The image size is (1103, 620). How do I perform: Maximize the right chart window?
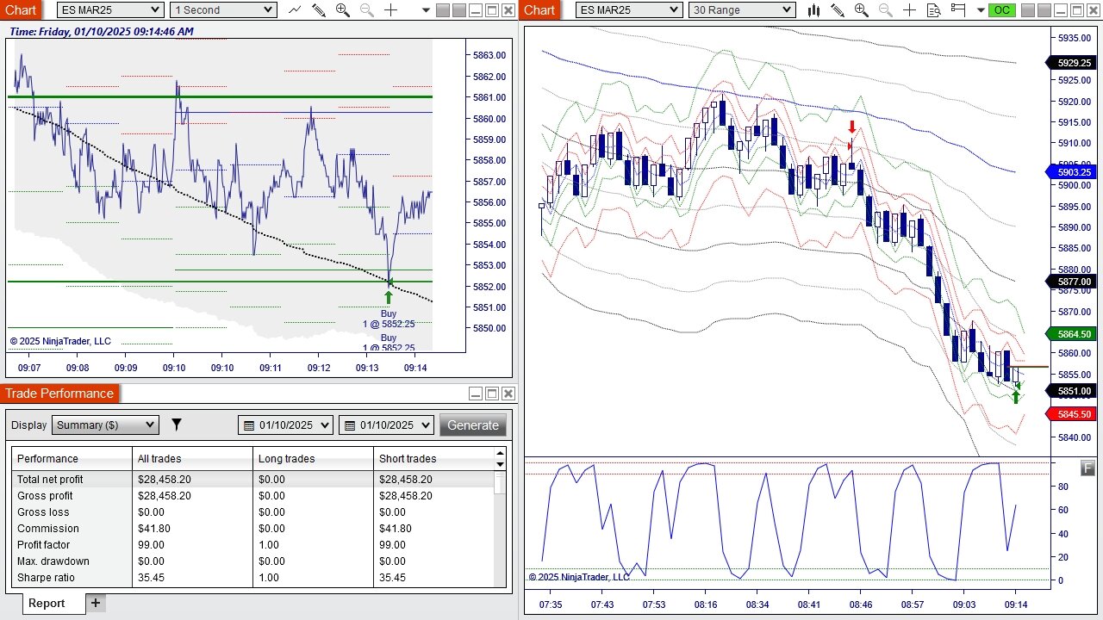[x=1077, y=10]
